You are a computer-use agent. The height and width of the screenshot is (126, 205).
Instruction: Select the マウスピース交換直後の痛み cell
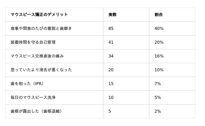point(37,56)
